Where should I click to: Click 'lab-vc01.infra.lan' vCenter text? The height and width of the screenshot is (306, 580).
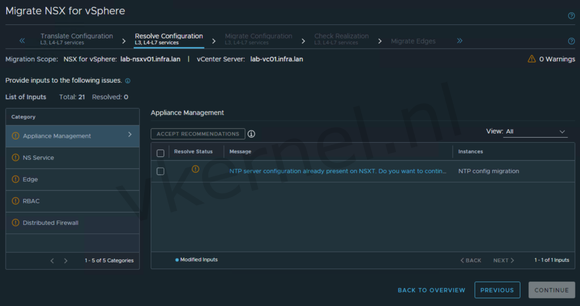pos(276,59)
